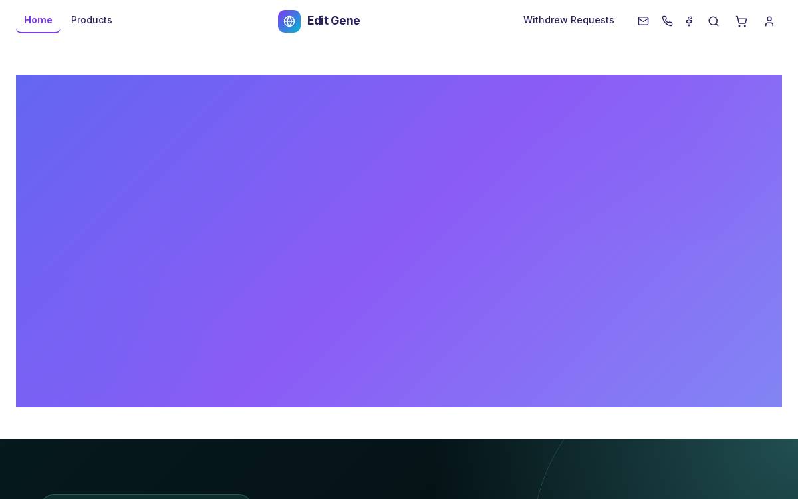Image resolution: width=798 pixels, height=499 pixels.
Task: Open the user account icon
Action: [x=769, y=21]
